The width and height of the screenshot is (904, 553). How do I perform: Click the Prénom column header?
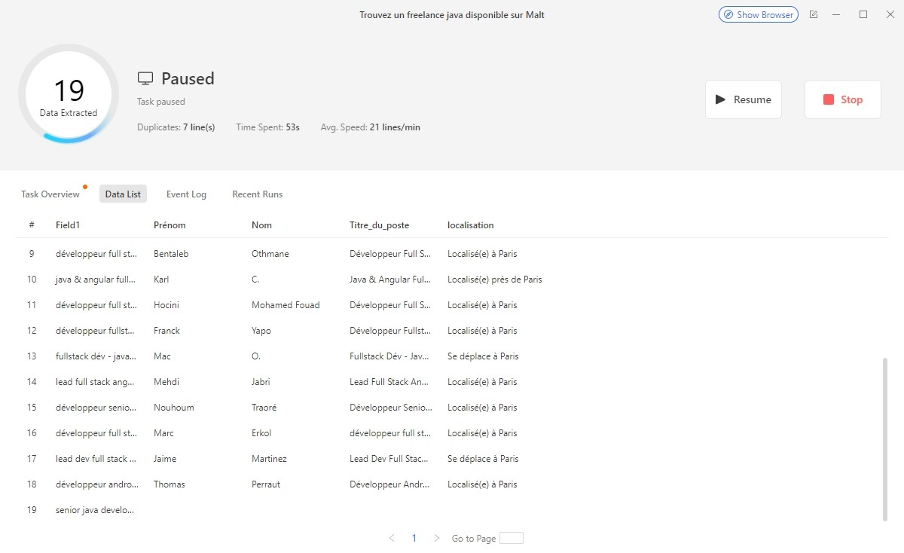pyautogui.click(x=169, y=225)
